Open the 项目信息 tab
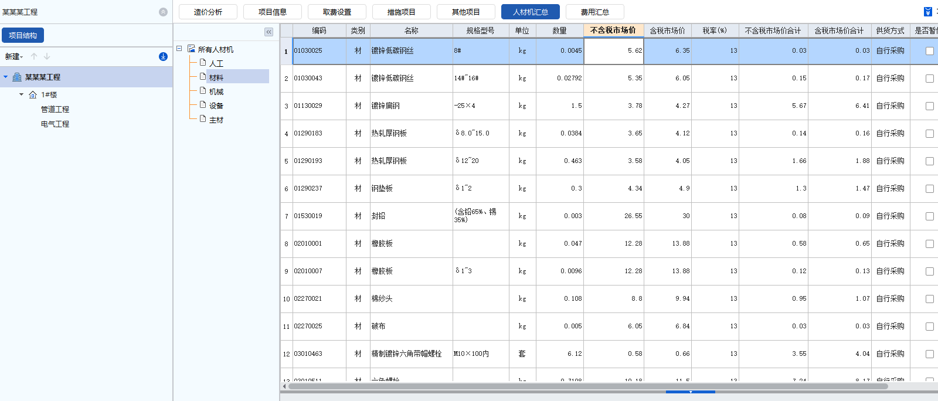 click(273, 12)
